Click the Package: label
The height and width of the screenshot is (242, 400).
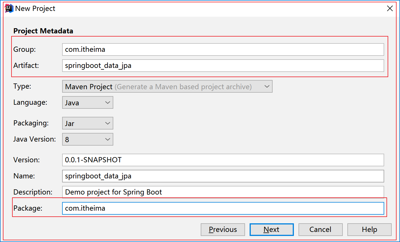(x=28, y=208)
